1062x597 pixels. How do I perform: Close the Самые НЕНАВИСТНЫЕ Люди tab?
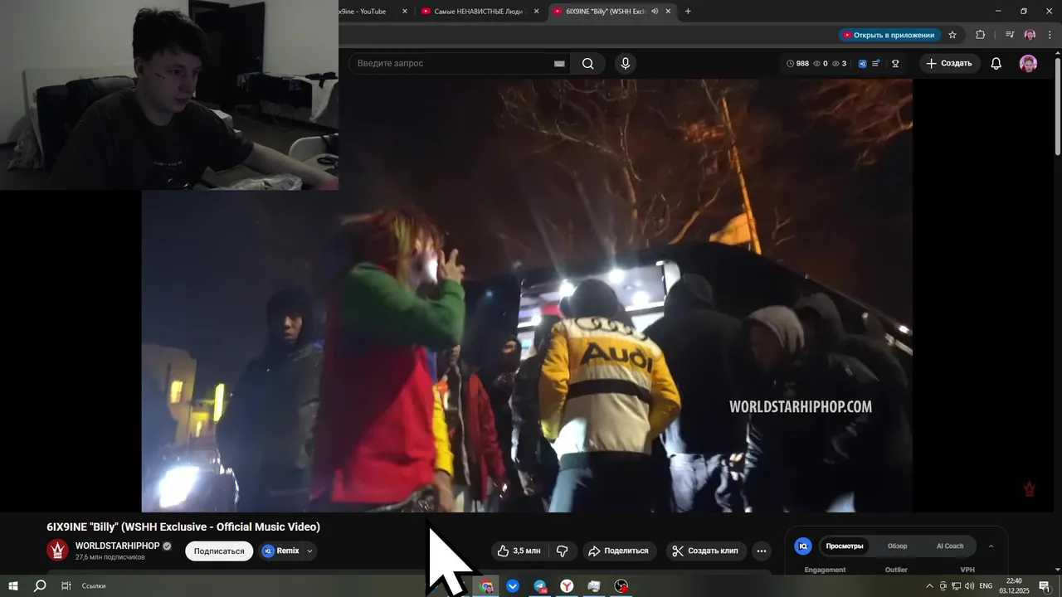pos(536,12)
